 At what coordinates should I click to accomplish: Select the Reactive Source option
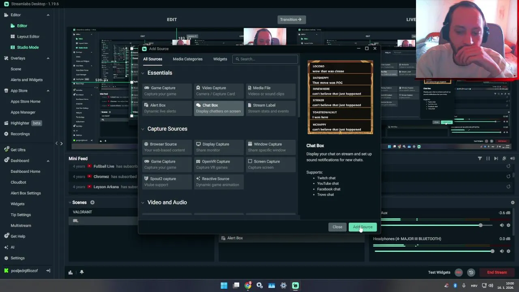pyautogui.click(x=219, y=181)
